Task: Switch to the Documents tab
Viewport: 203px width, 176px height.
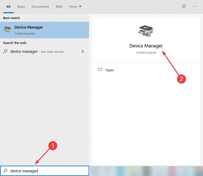Action: [40, 7]
